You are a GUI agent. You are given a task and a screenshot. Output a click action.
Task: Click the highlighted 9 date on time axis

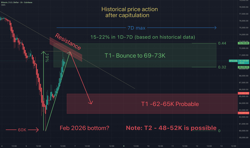point(124,146)
